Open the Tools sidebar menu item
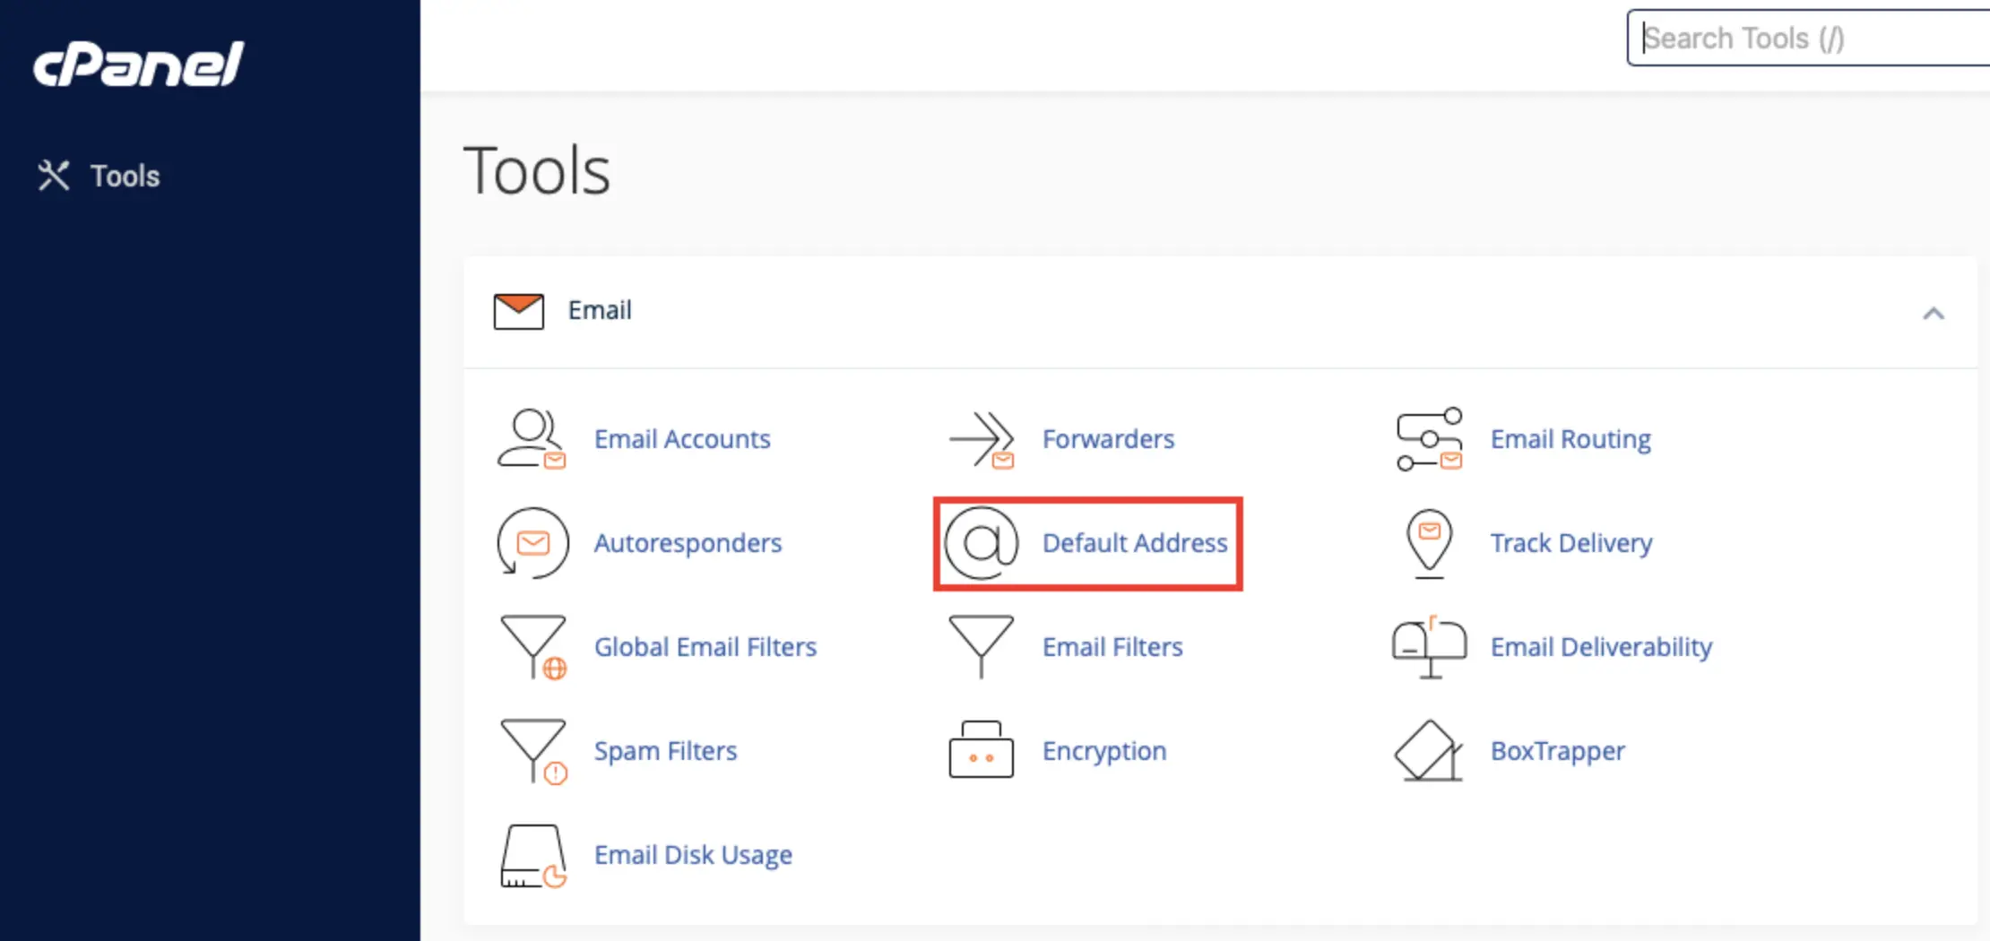This screenshot has width=1990, height=941. [x=99, y=176]
